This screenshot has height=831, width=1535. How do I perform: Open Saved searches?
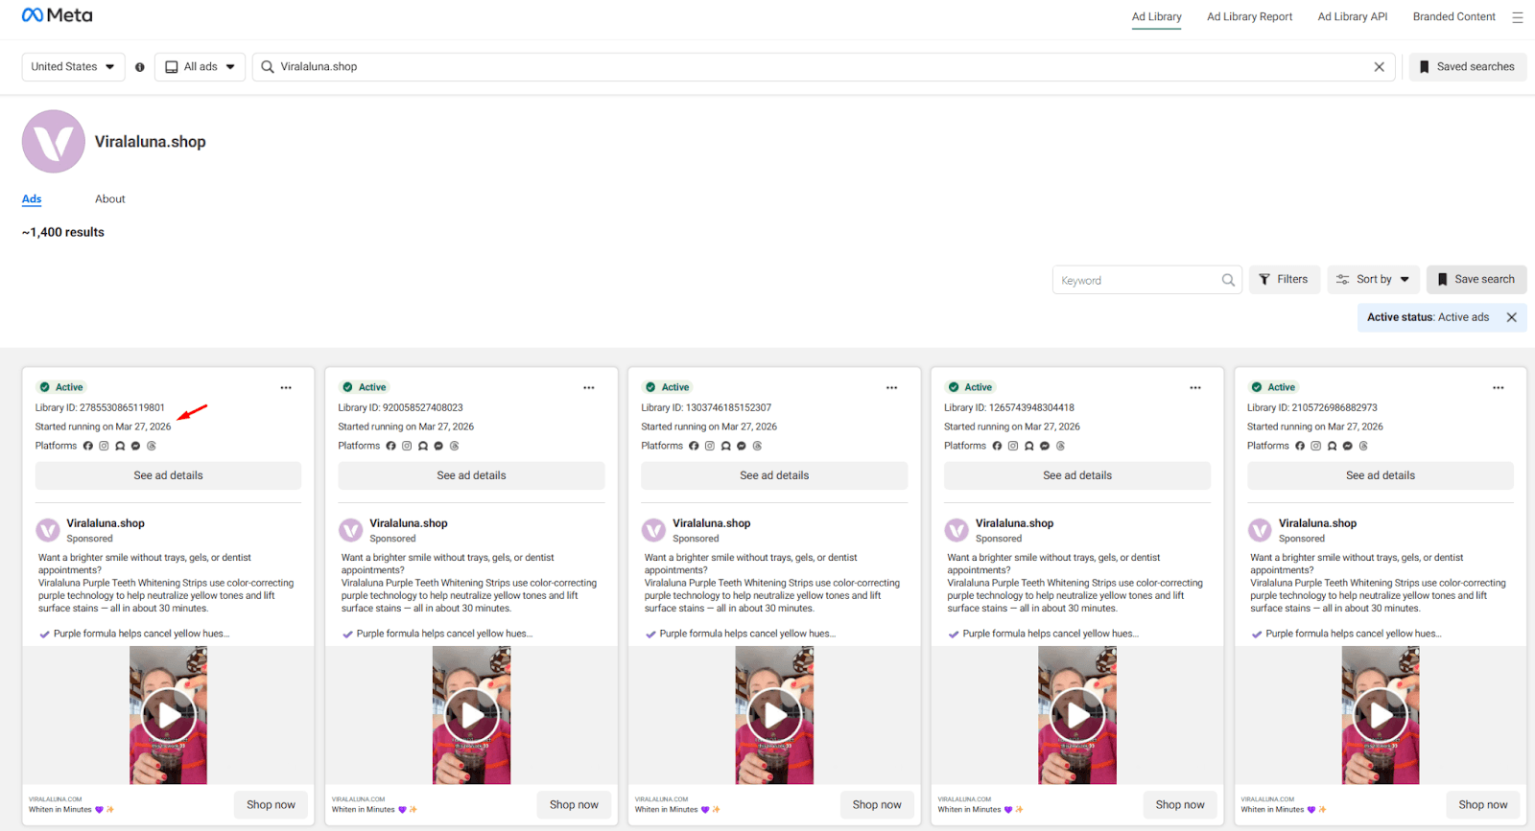1468,67
